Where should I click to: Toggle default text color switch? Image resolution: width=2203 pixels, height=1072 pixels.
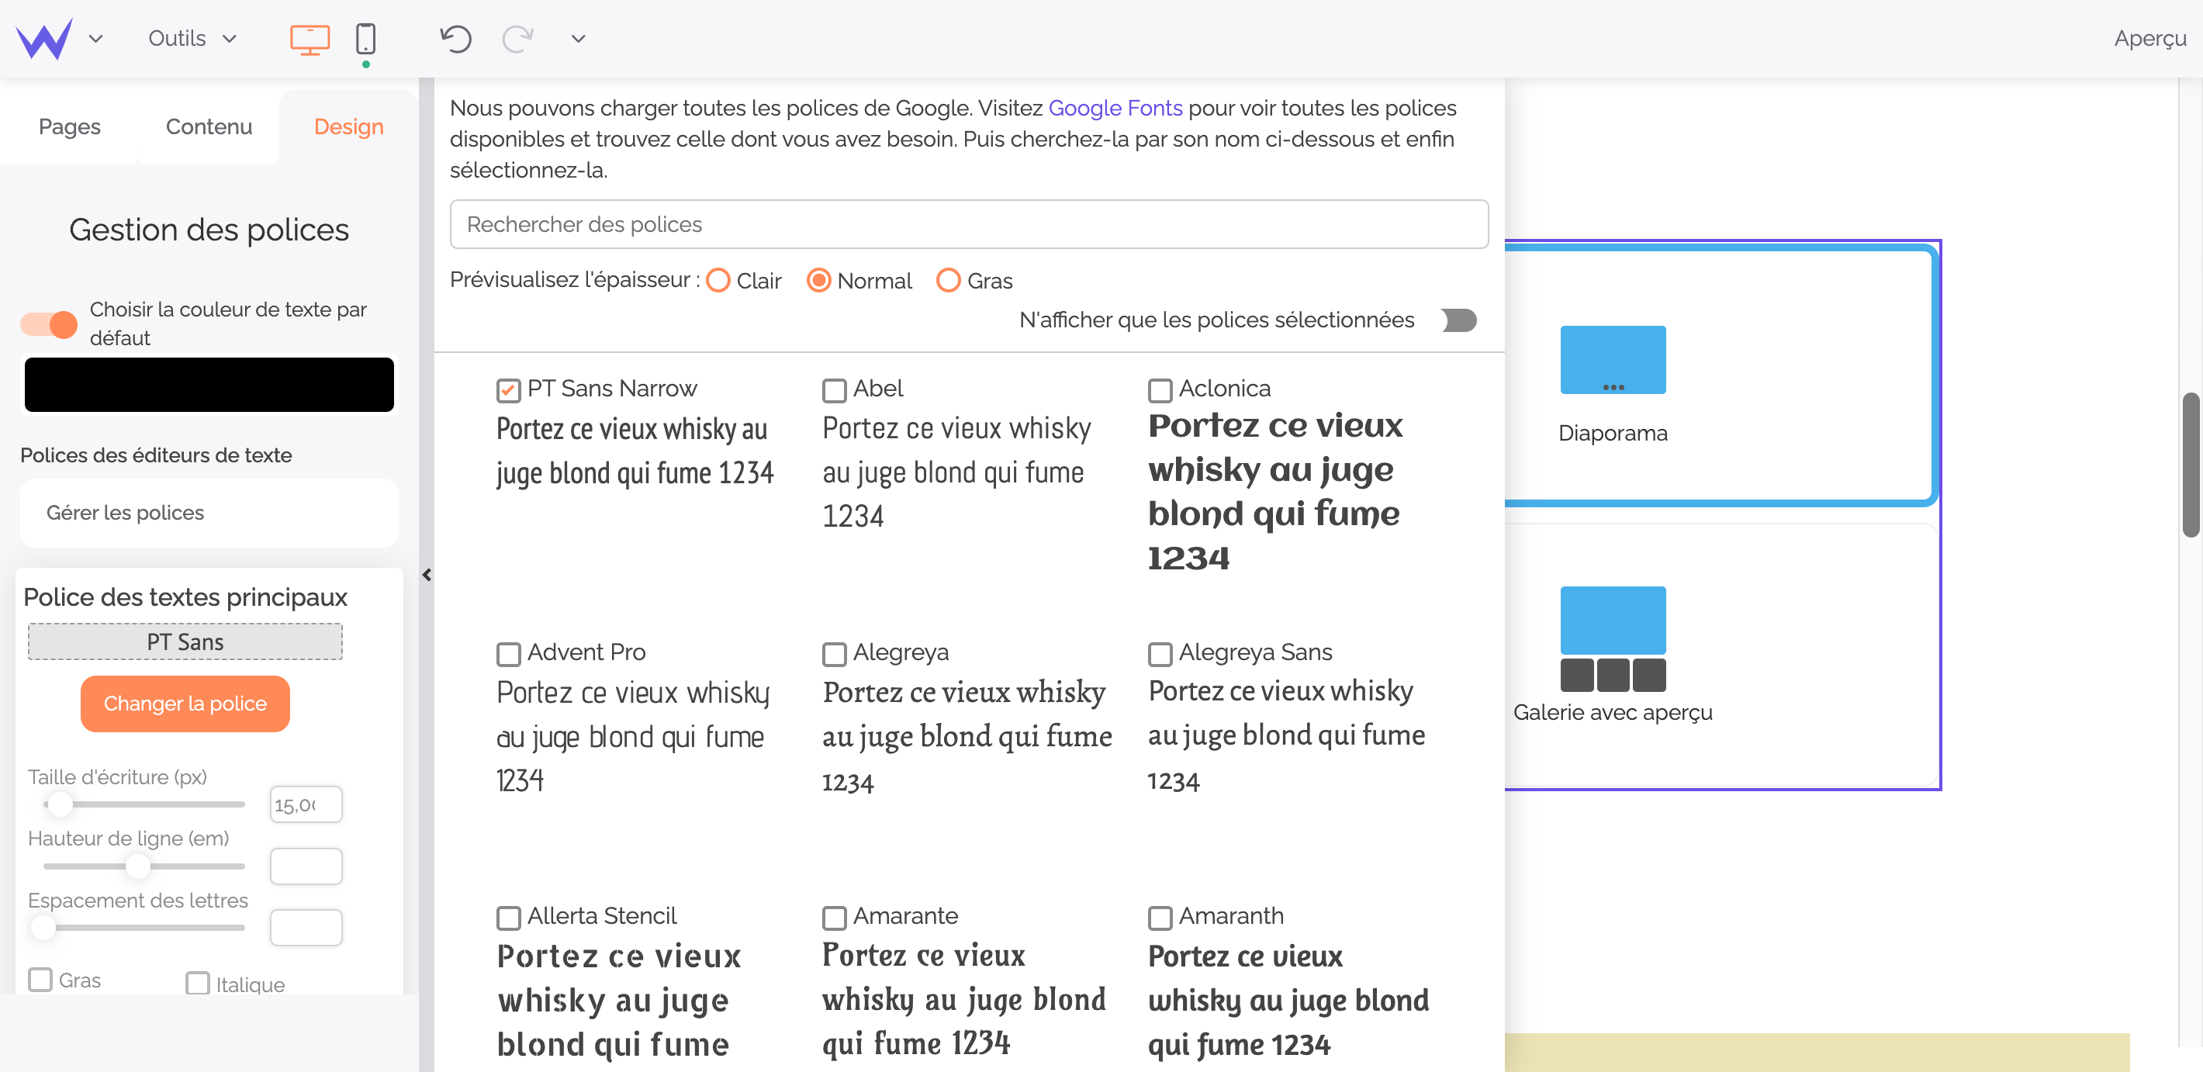[x=49, y=324]
